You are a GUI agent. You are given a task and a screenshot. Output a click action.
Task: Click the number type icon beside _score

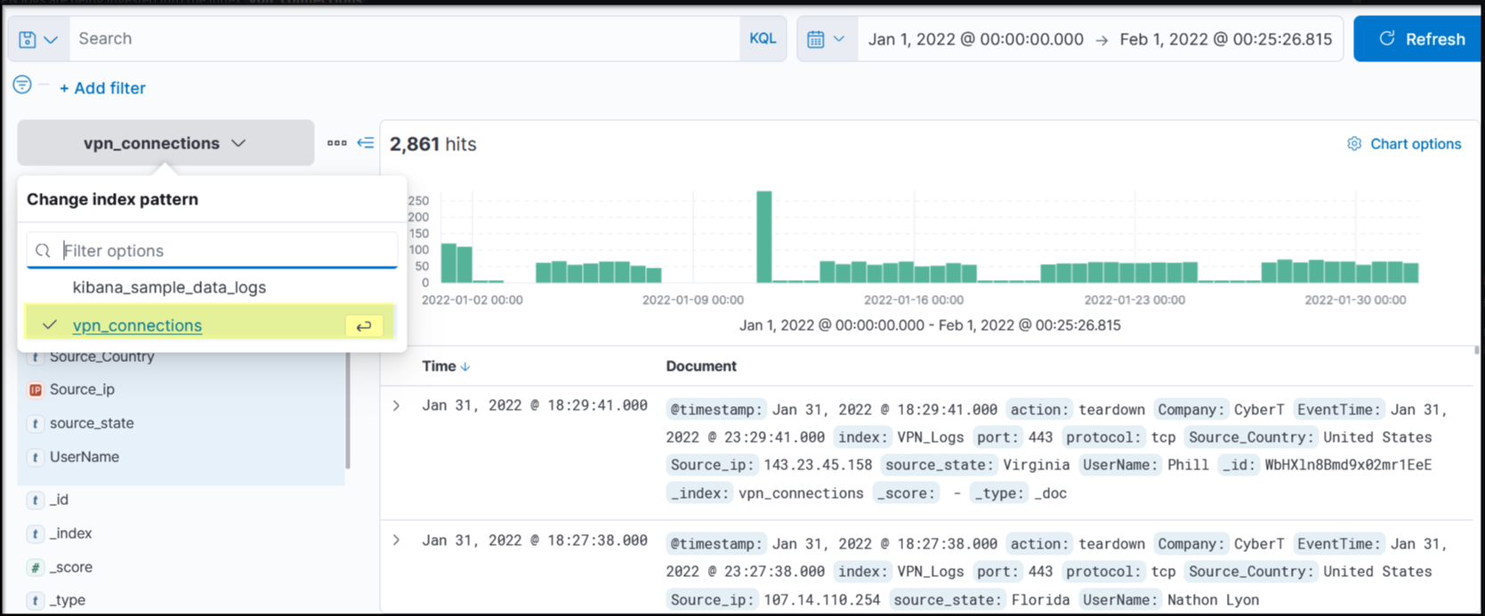[35, 567]
